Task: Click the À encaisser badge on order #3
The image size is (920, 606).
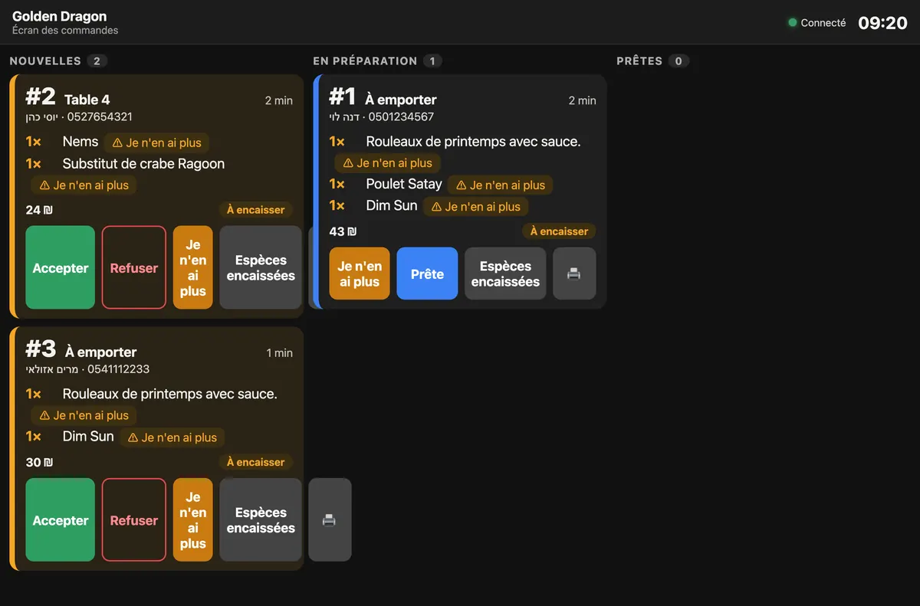Action: point(256,463)
